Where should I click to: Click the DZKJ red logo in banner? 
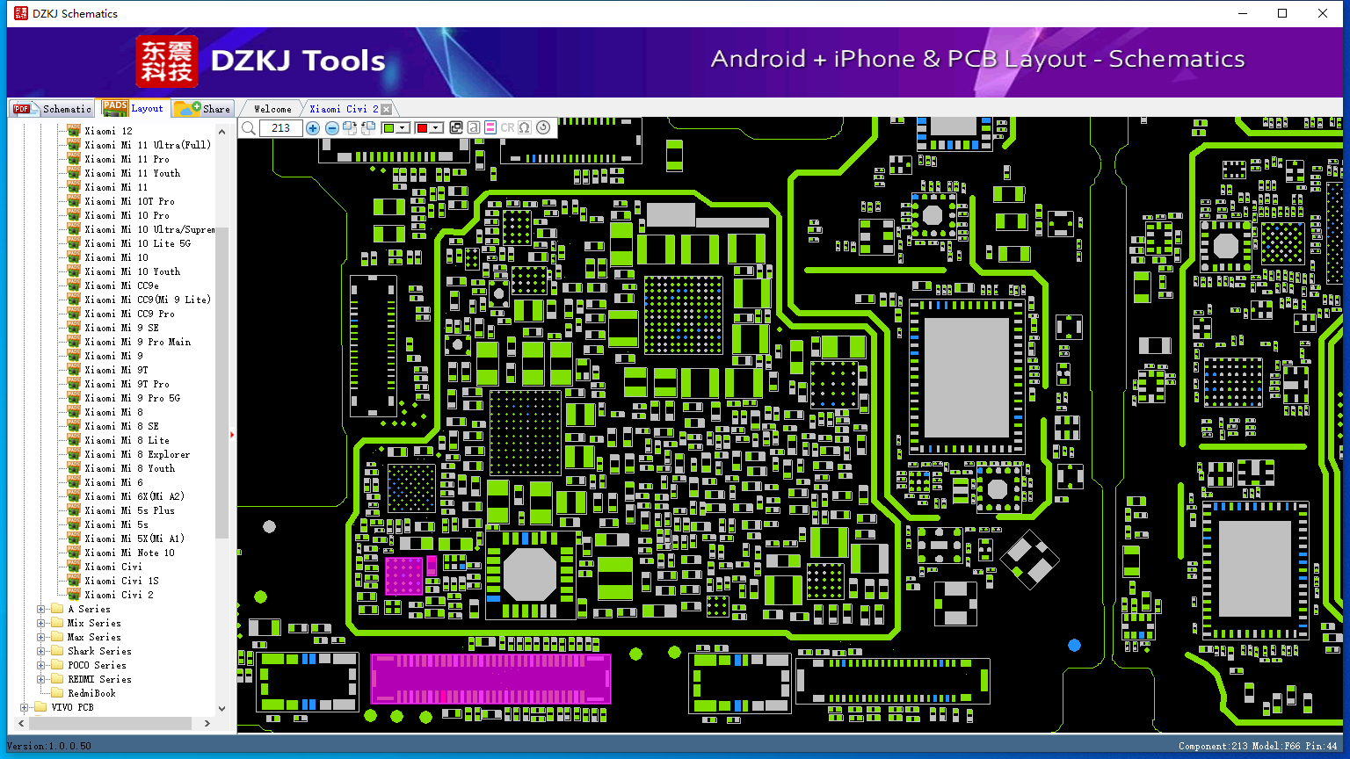(x=167, y=61)
